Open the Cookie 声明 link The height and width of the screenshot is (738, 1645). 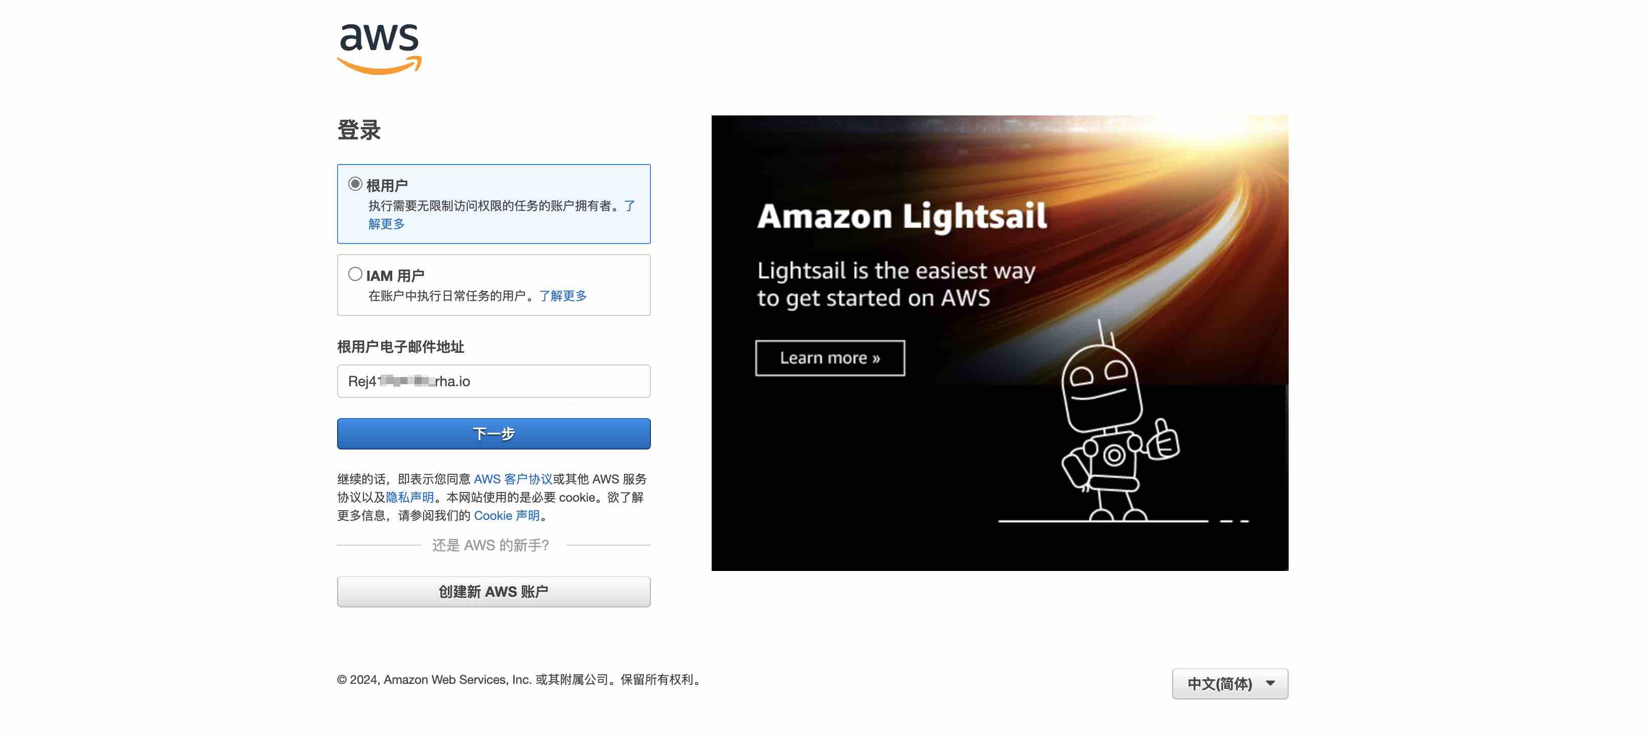tap(506, 516)
